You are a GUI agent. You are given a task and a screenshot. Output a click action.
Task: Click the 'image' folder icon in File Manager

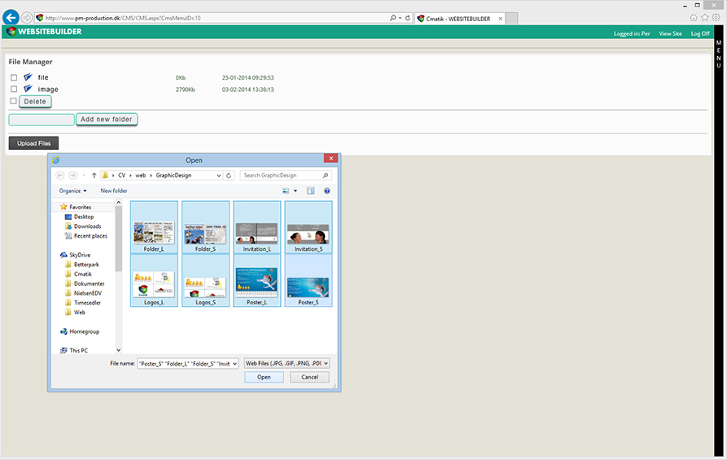tap(28, 89)
